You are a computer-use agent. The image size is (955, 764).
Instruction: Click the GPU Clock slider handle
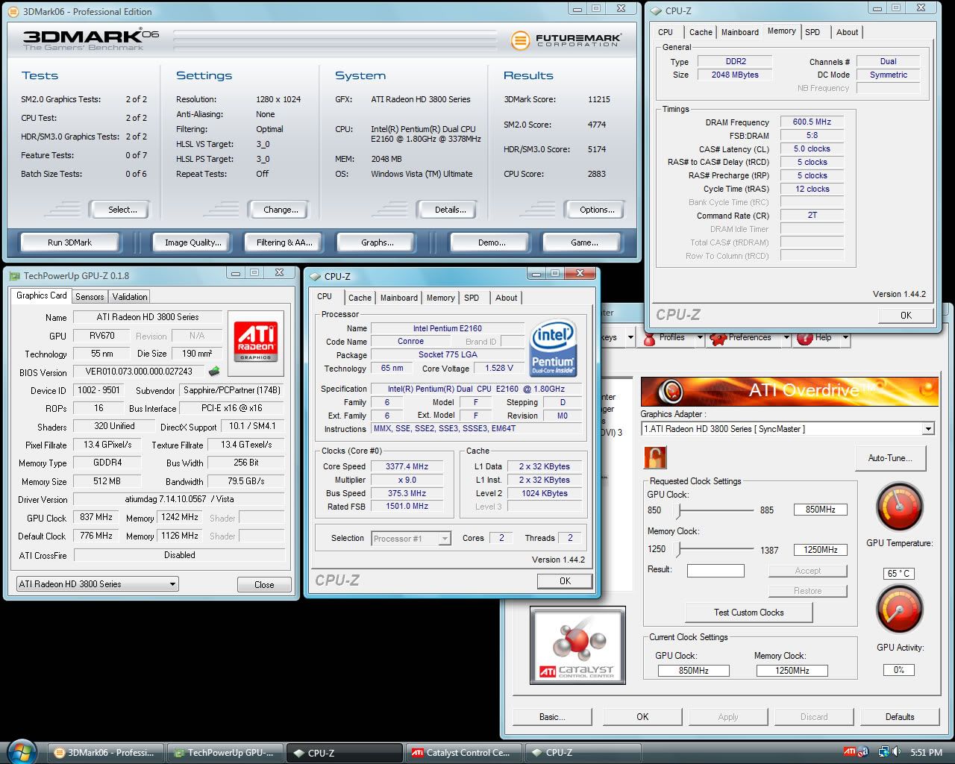pyautogui.click(x=679, y=510)
